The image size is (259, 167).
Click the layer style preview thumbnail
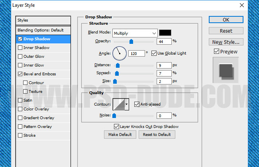226,70
